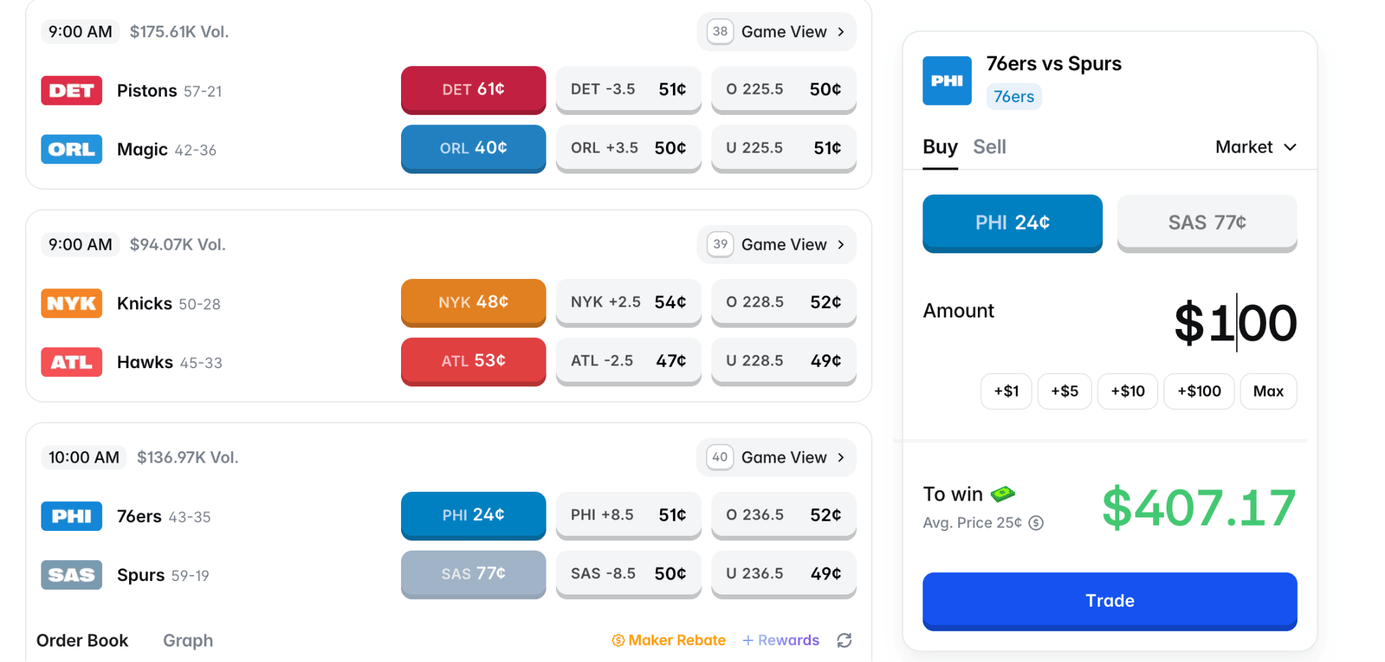Click the PHI logo in trade panel
Screen dimensions: 1385x662
[x=947, y=81]
